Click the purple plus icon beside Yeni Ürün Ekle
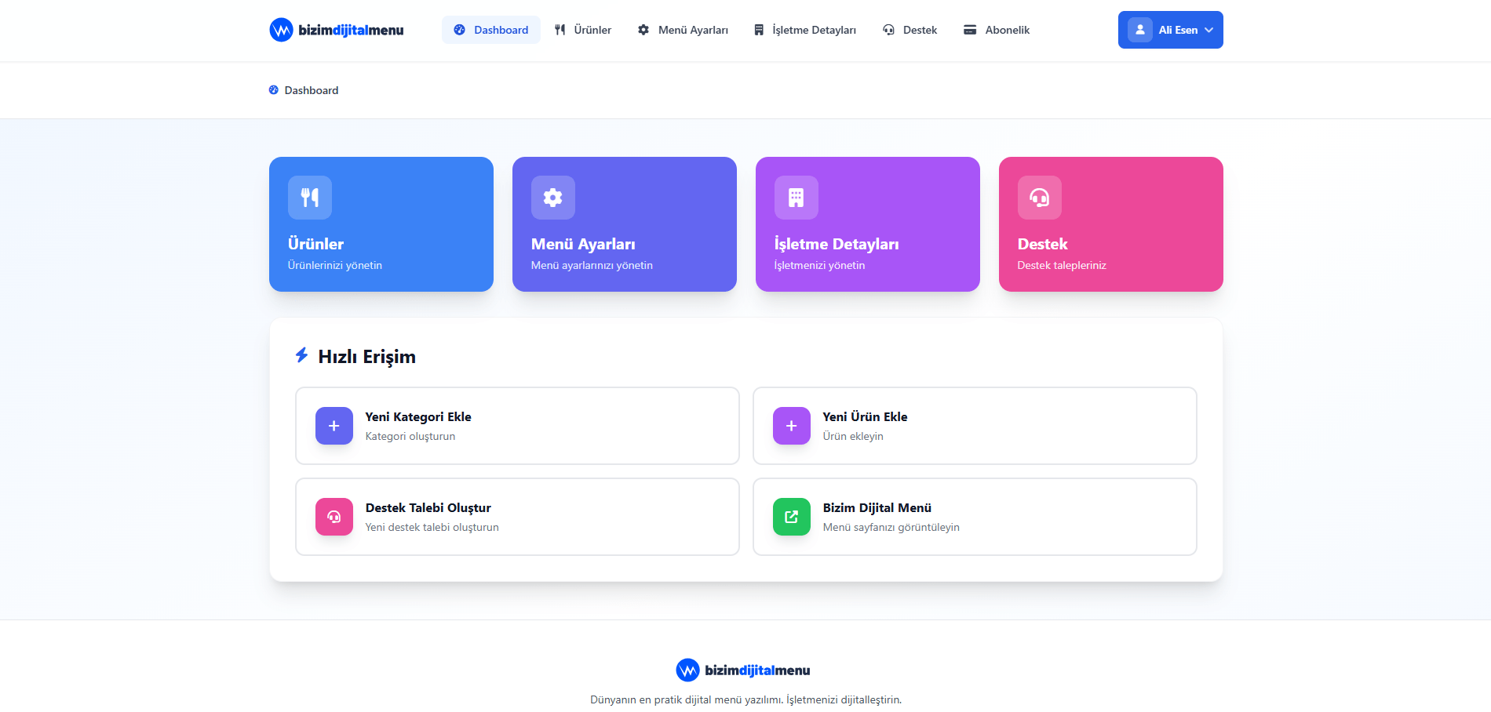Screen dimensions: 1491x712 click(792, 426)
